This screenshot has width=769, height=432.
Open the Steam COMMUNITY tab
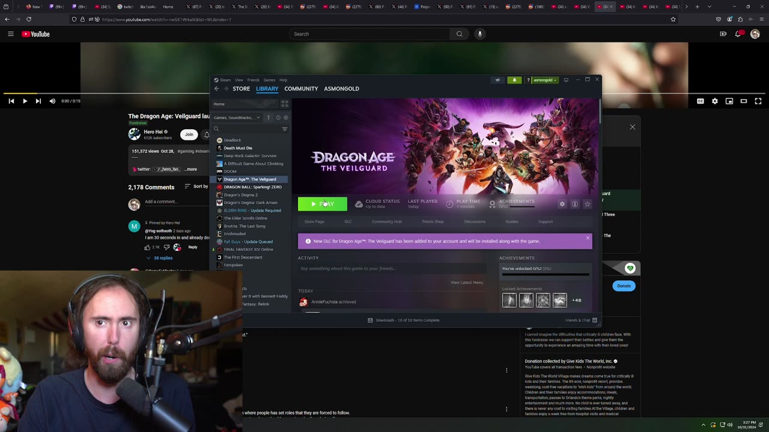tap(301, 89)
